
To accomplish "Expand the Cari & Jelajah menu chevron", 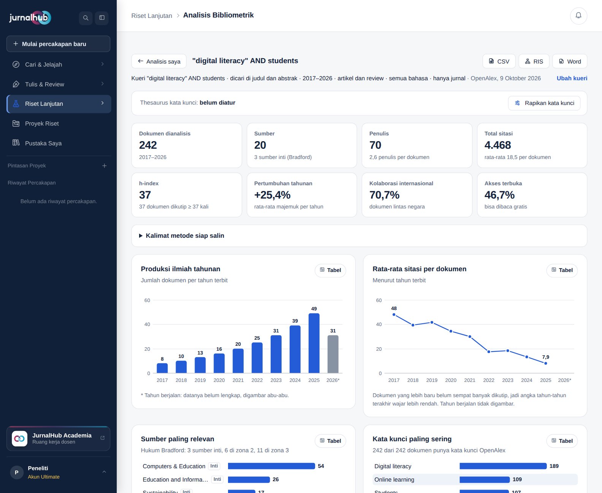I will point(103,64).
